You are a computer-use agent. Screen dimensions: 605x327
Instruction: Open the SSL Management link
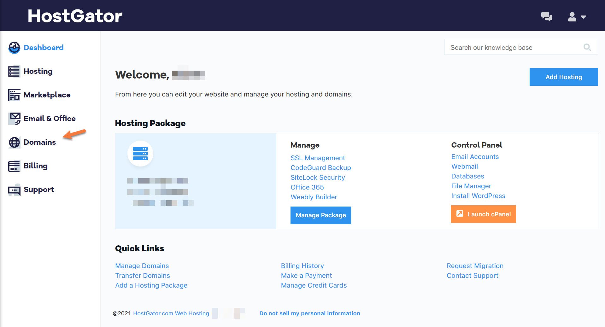pyautogui.click(x=318, y=158)
